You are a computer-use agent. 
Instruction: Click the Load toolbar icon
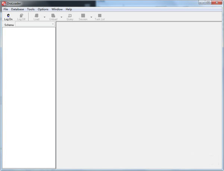(37, 17)
